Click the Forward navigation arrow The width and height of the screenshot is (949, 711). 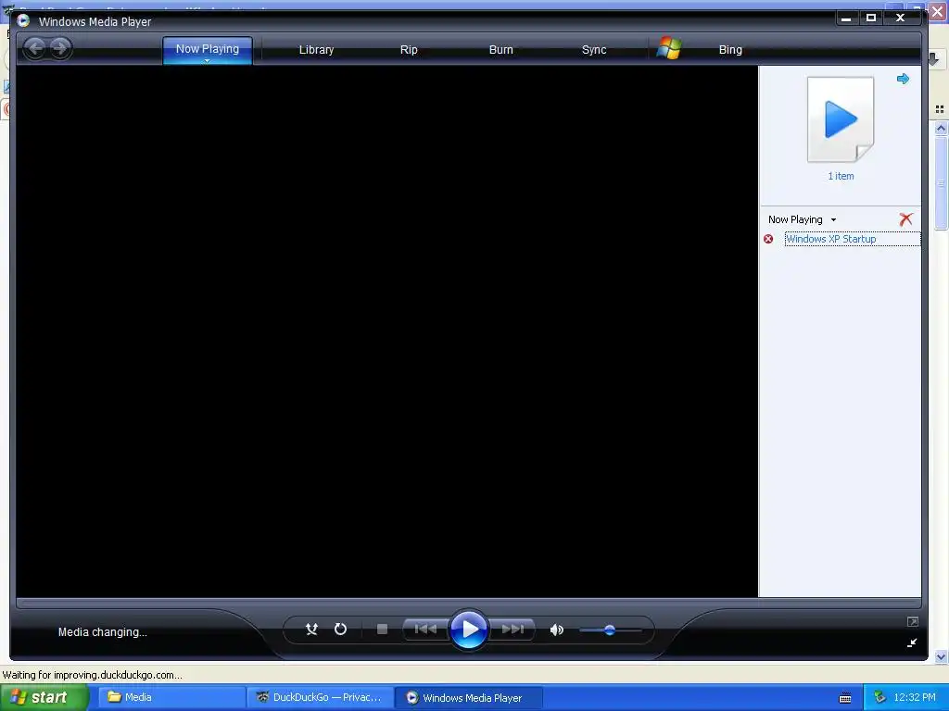point(59,48)
